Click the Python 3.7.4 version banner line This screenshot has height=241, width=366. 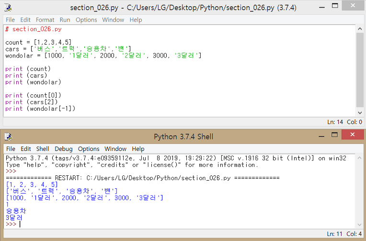(176, 158)
